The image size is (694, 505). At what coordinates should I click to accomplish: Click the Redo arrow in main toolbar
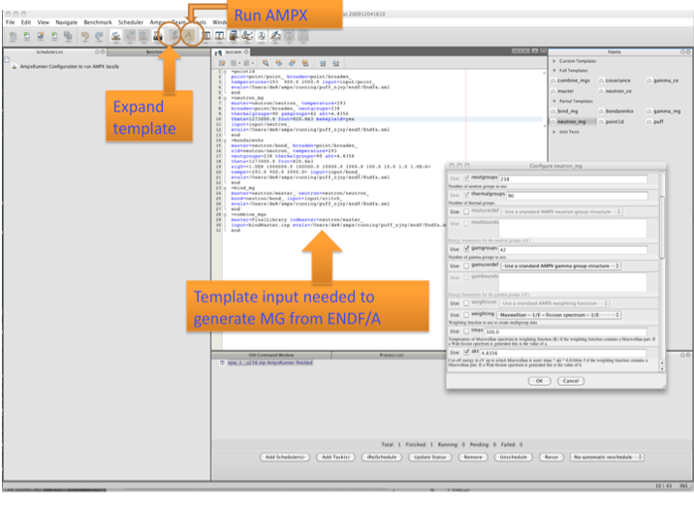click(99, 36)
